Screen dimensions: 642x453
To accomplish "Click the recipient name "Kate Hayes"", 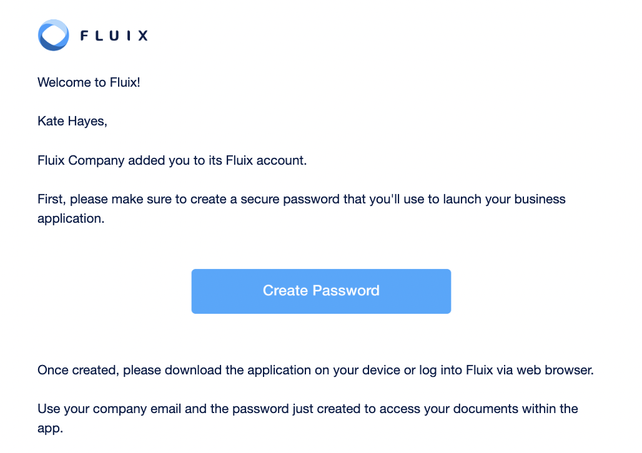I will point(72,120).
